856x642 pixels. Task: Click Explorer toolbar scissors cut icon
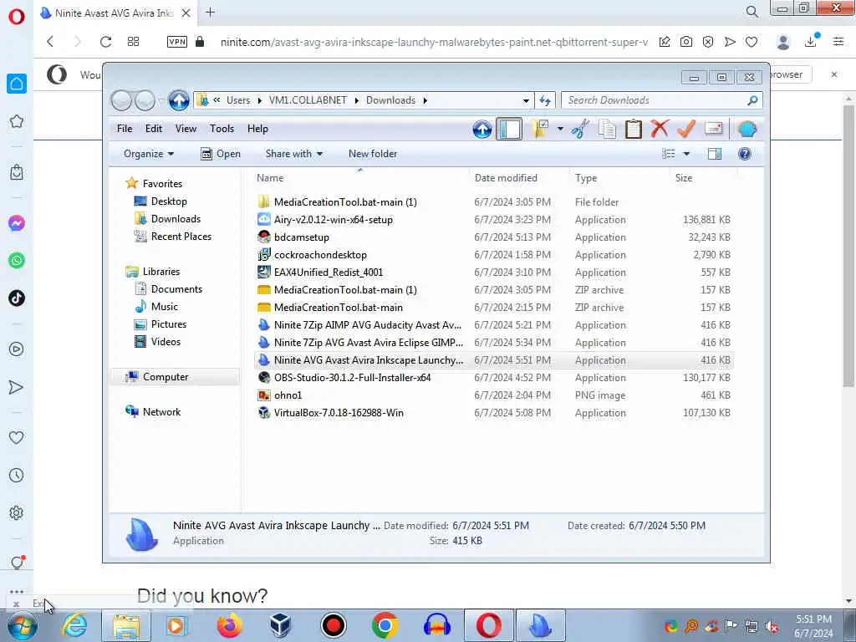pyautogui.click(x=580, y=130)
